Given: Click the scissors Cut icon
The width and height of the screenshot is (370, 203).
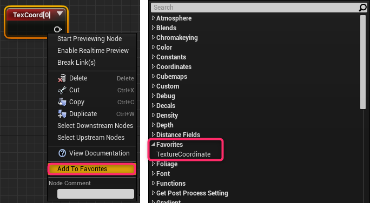Looking at the screenshot, I should 62,90.
